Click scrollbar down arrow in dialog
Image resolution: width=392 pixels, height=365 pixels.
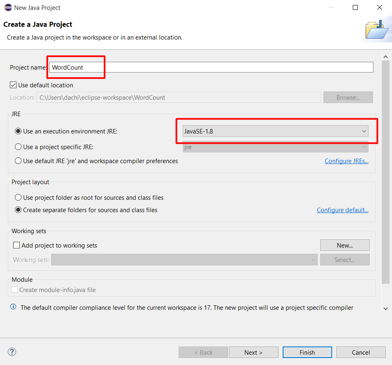[x=385, y=309]
